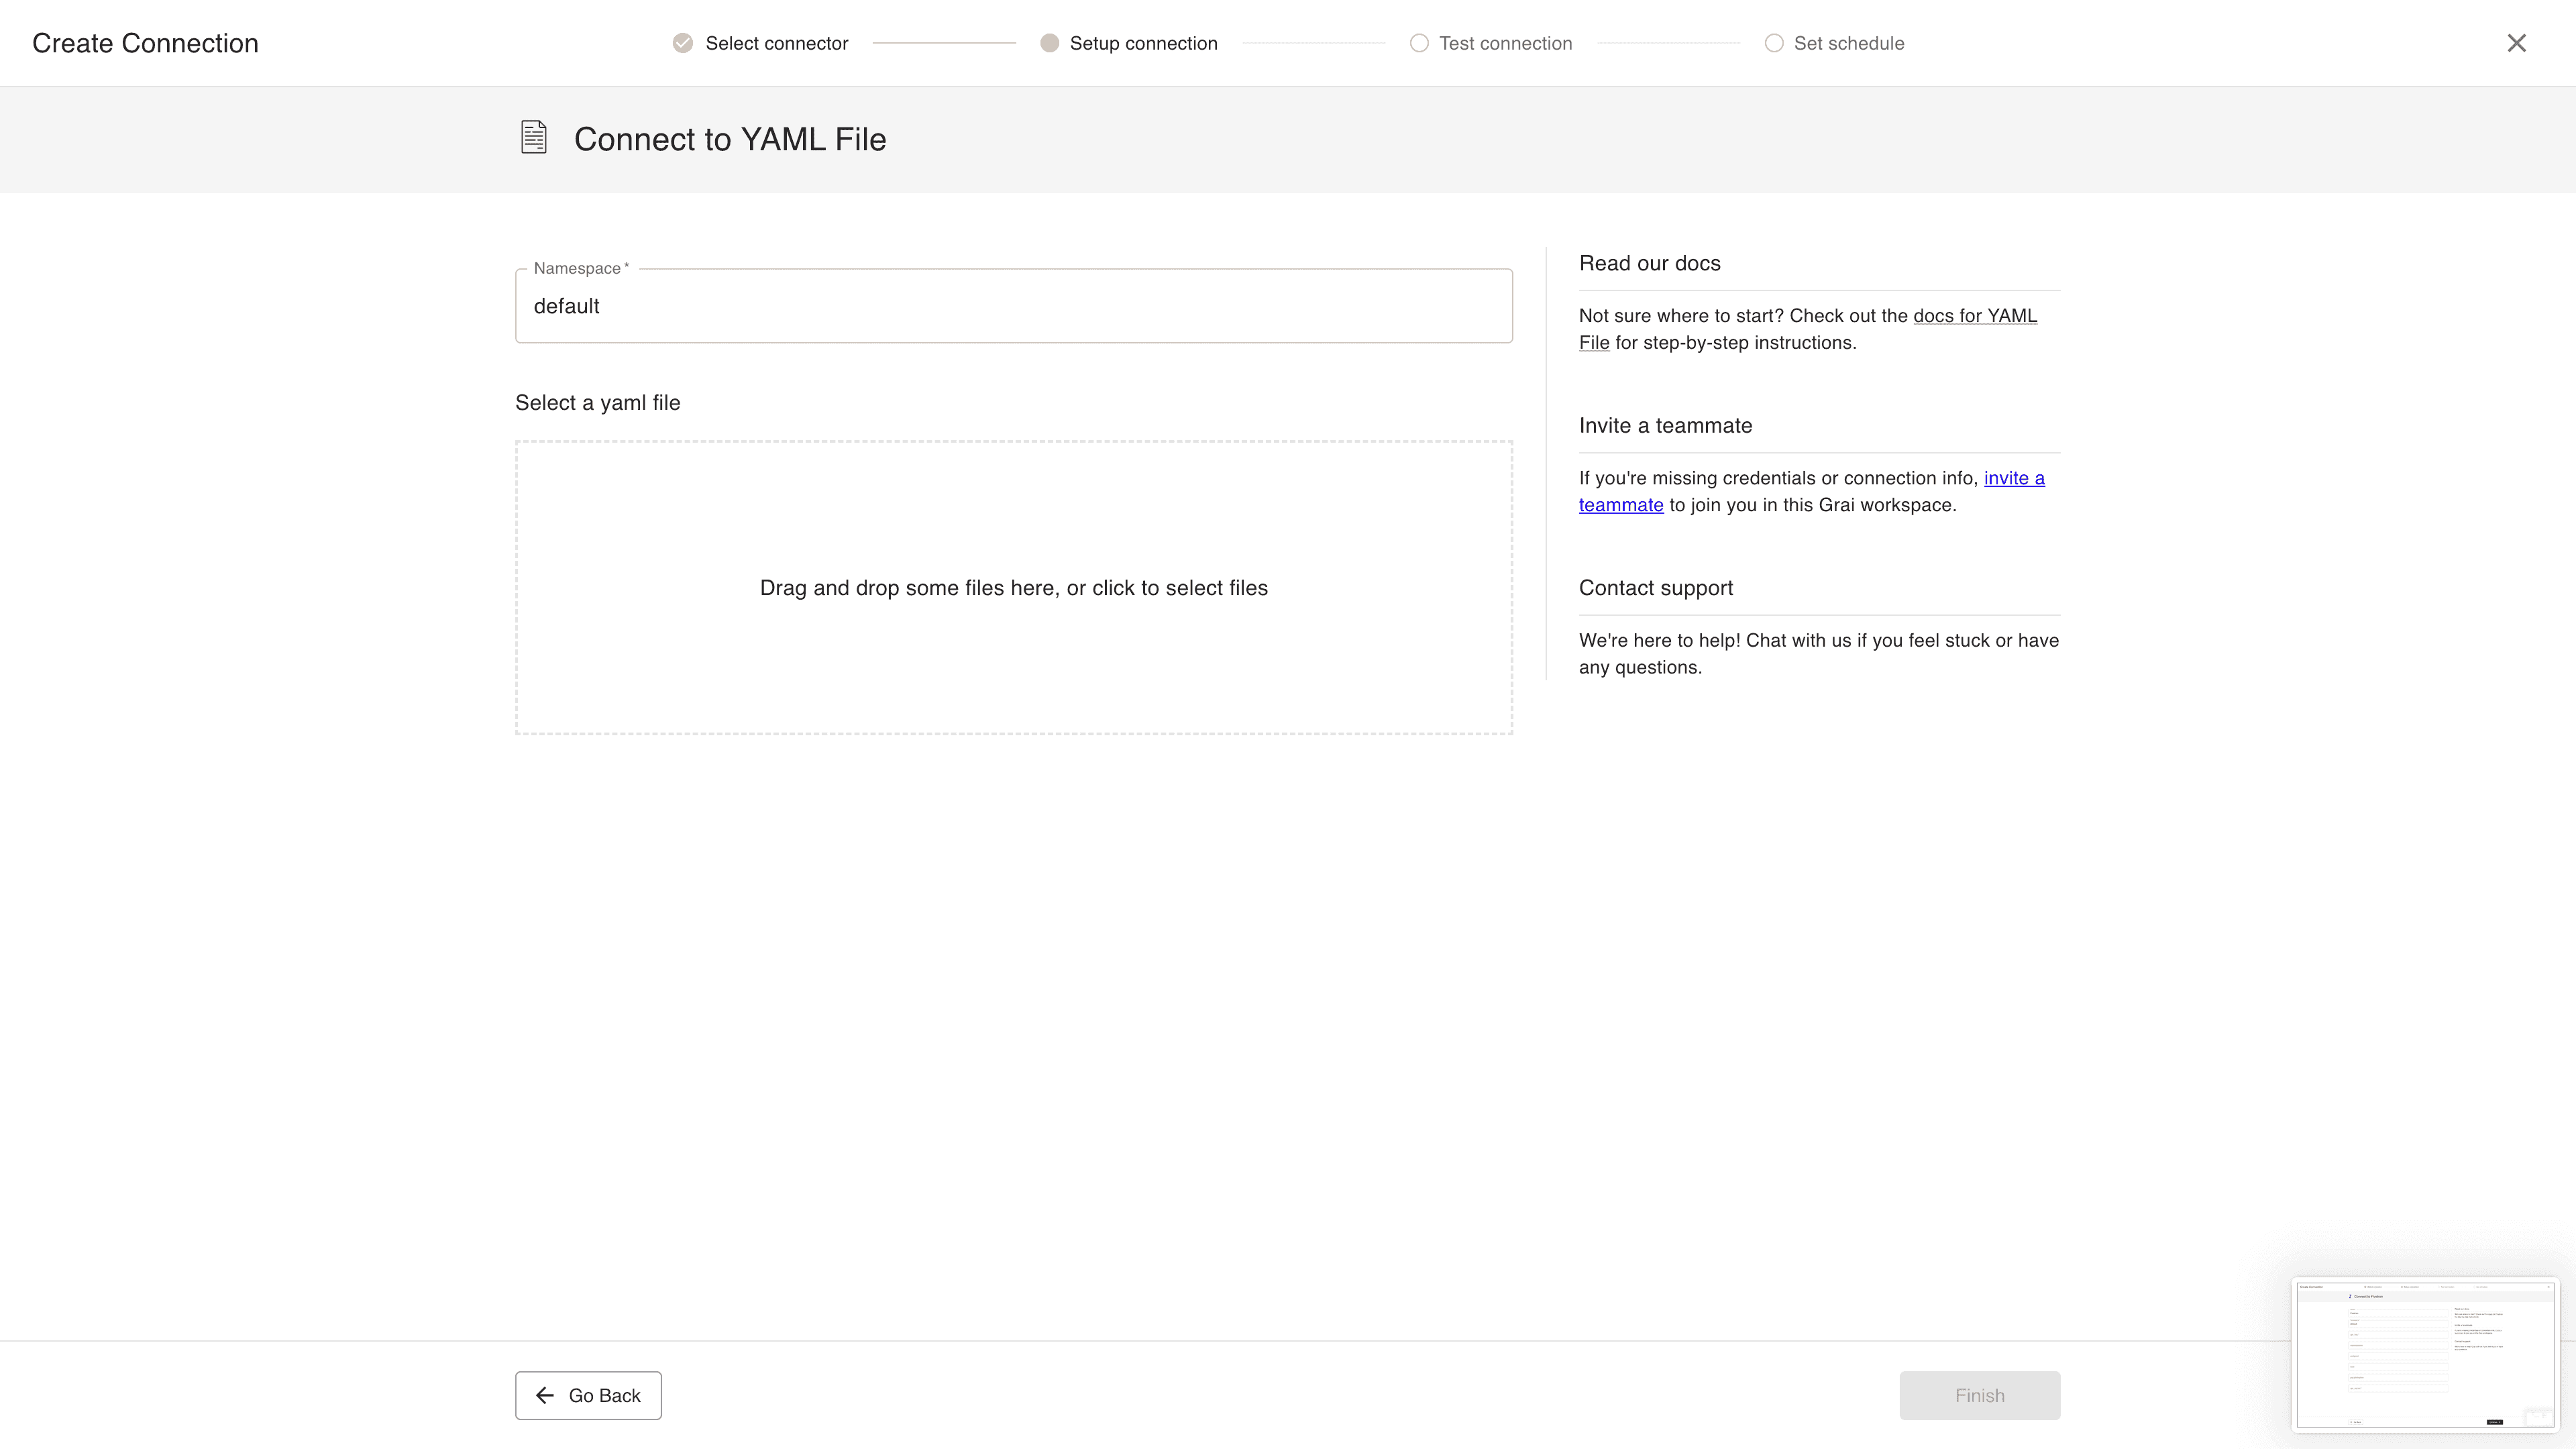Click the close X to exit Create Connection

click(x=2517, y=42)
